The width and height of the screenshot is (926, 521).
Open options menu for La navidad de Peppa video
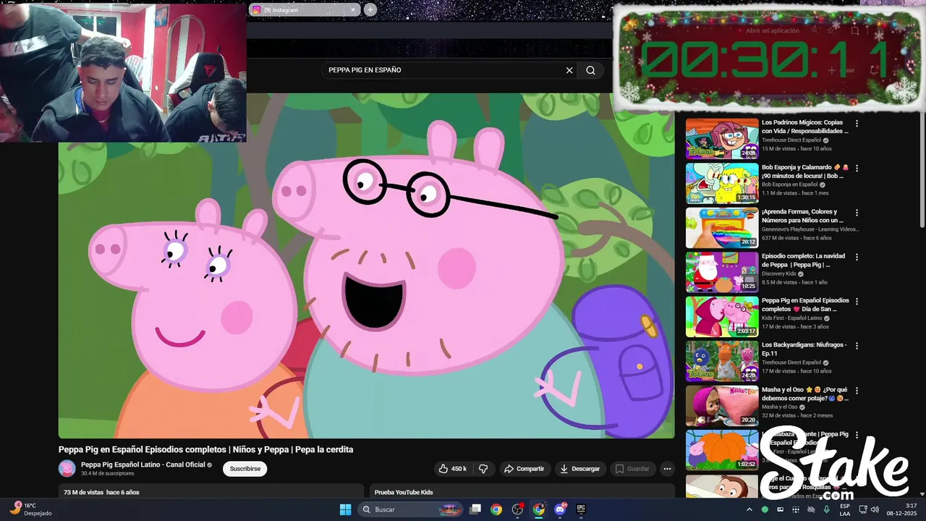pyautogui.click(x=857, y=257)
